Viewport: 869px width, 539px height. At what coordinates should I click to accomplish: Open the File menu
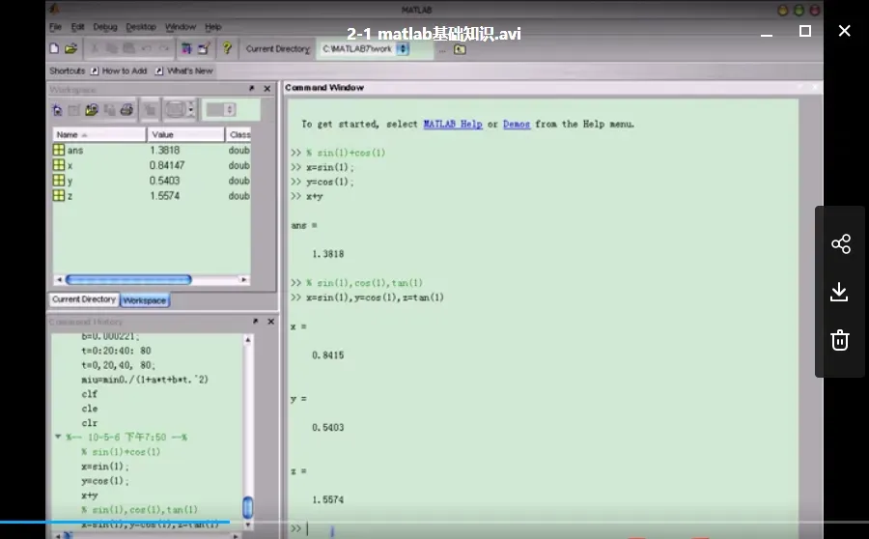pos(55,27)
